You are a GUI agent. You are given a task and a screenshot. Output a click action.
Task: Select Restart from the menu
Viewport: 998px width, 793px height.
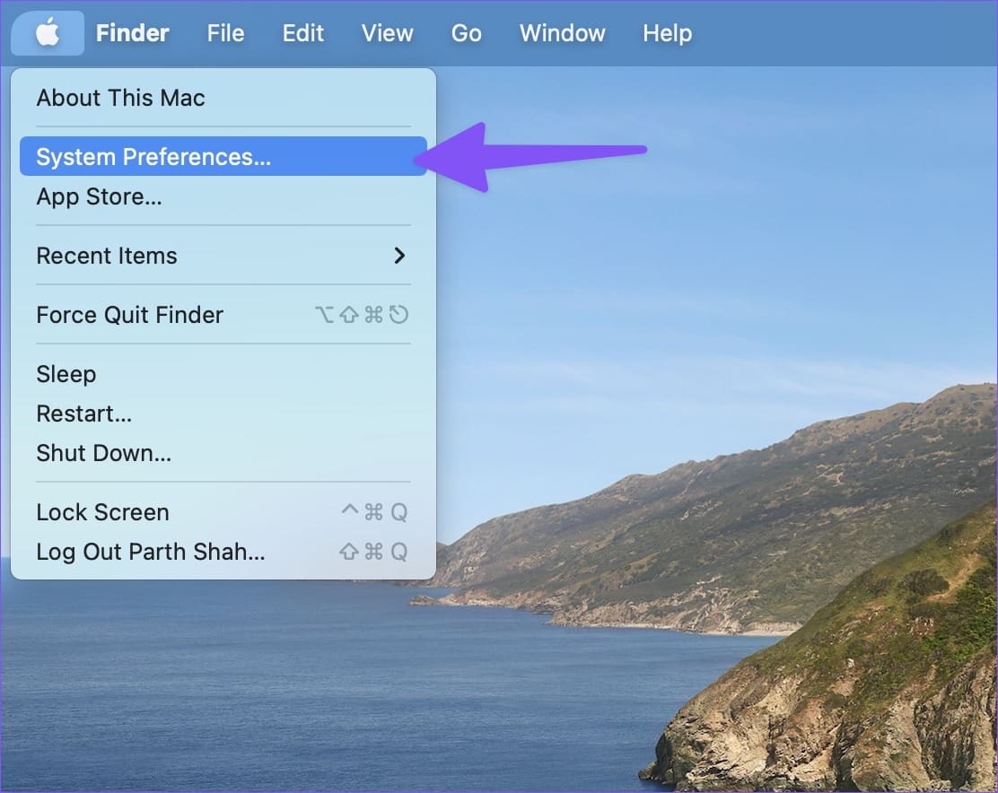pyautogui.click(x=83, y=414)
